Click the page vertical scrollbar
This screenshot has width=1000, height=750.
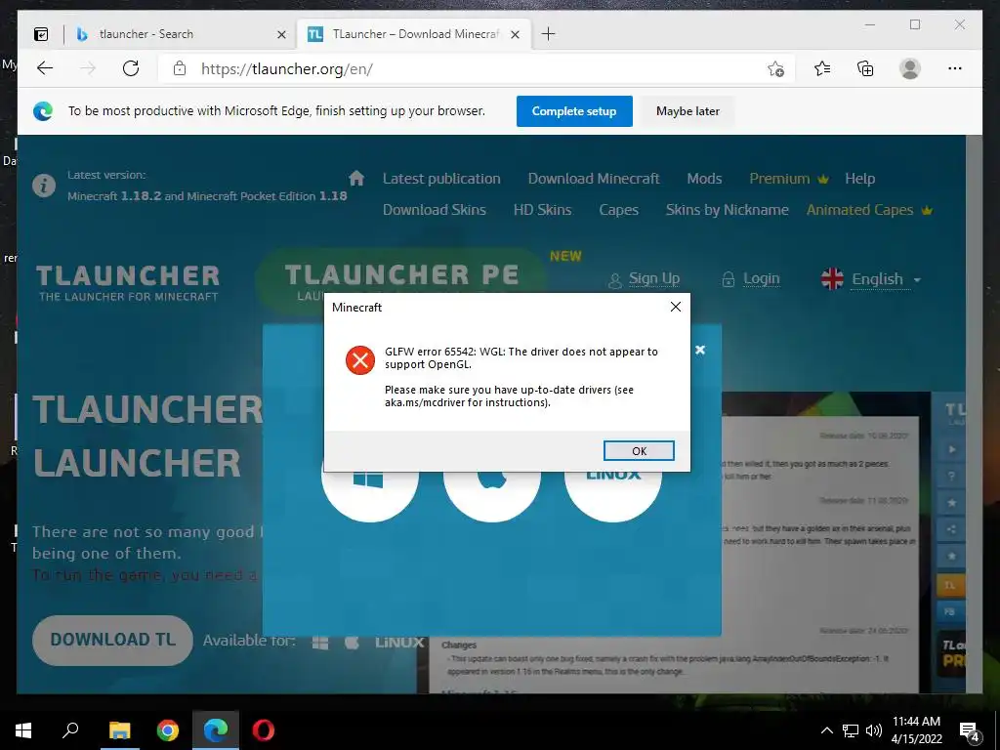click(x=974, y=413)
